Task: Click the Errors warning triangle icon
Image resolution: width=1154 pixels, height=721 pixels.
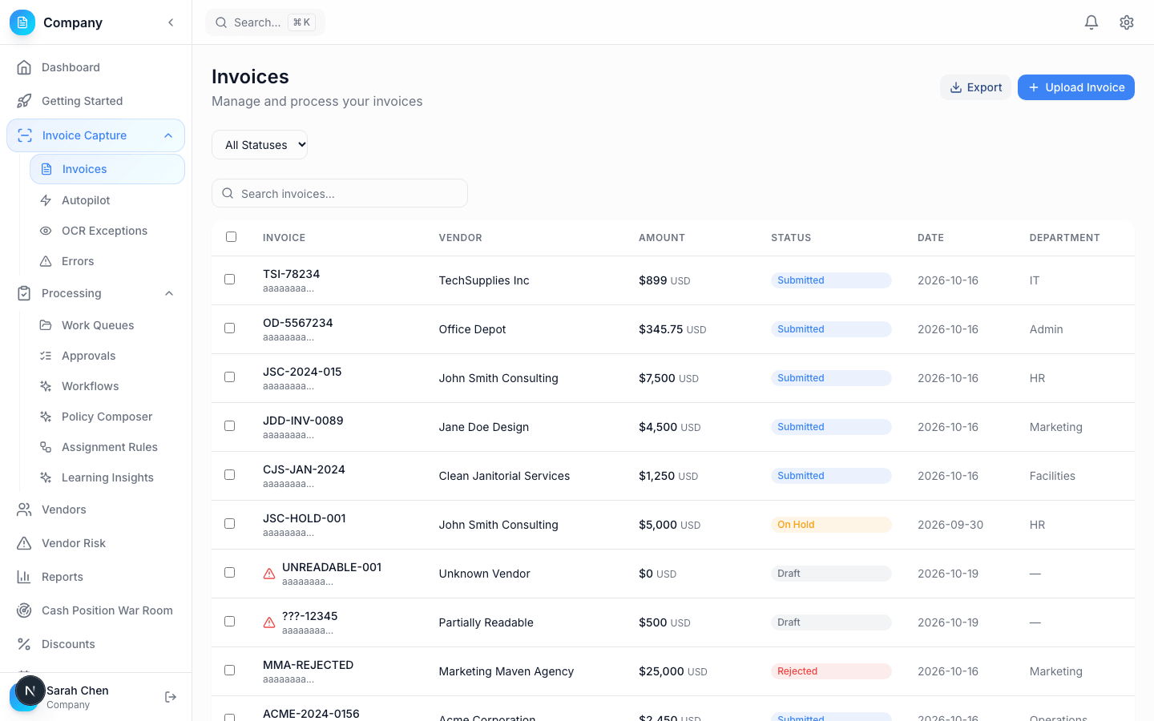Action: tap(46, 261)
